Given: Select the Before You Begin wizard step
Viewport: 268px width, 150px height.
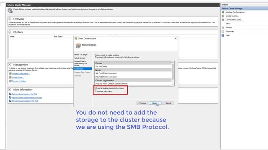Looking at the screenshot, I should click(x=81, y=55).
